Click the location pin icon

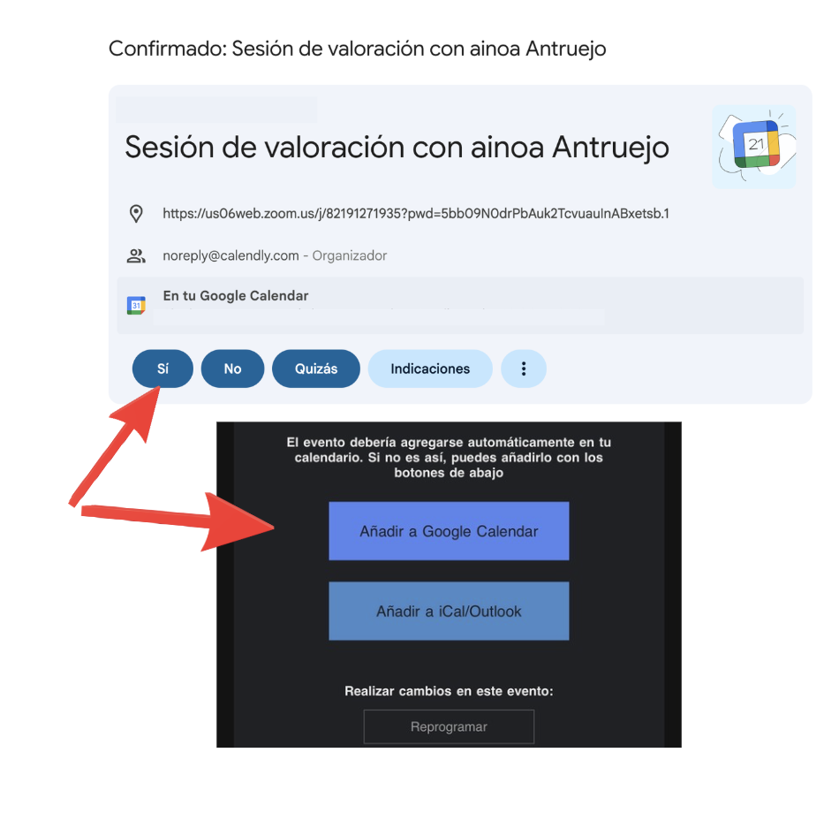point(136,214)
